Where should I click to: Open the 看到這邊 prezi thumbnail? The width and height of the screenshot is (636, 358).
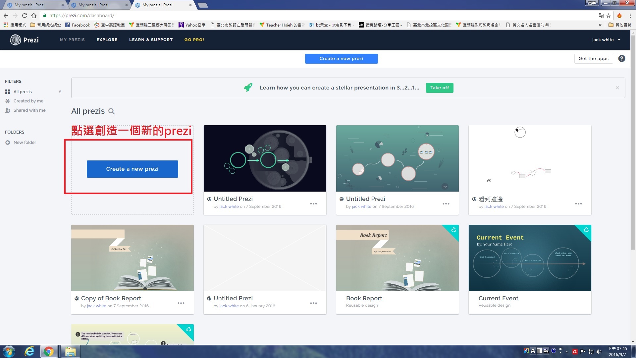coord(530,158)
